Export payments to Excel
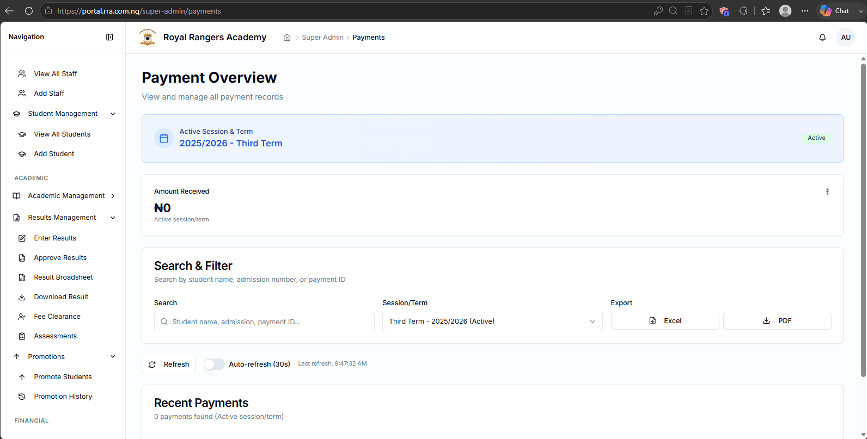This screenshot has width=867, height=439. (x=665, y=321)
